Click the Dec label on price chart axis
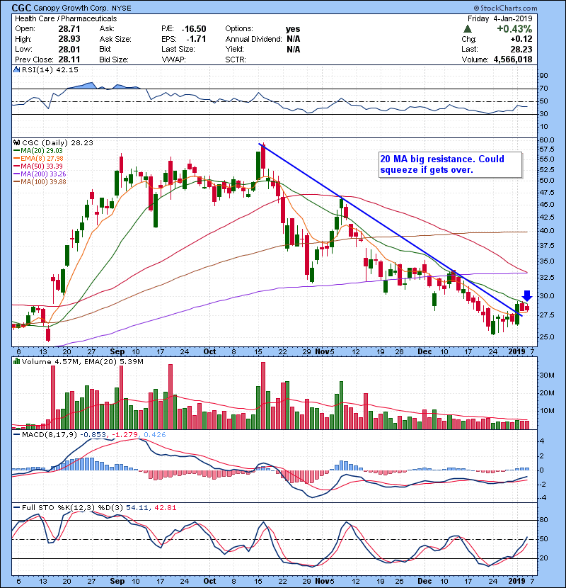The image size is (566, 588). tap(424, 352)
